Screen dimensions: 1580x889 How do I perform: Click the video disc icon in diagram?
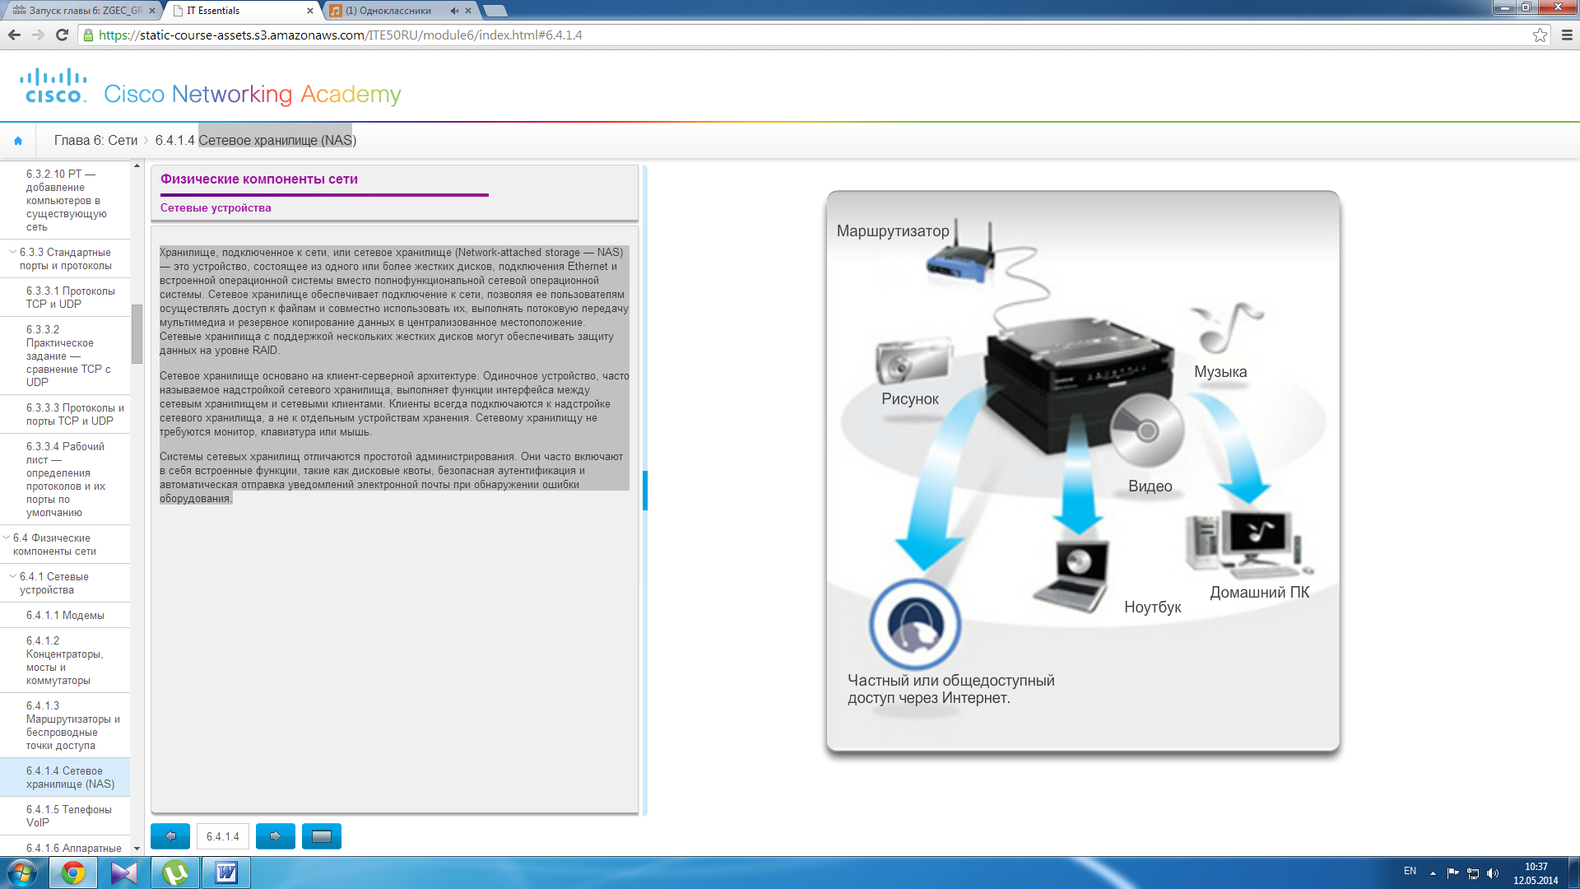click(x=1146, y=430)
